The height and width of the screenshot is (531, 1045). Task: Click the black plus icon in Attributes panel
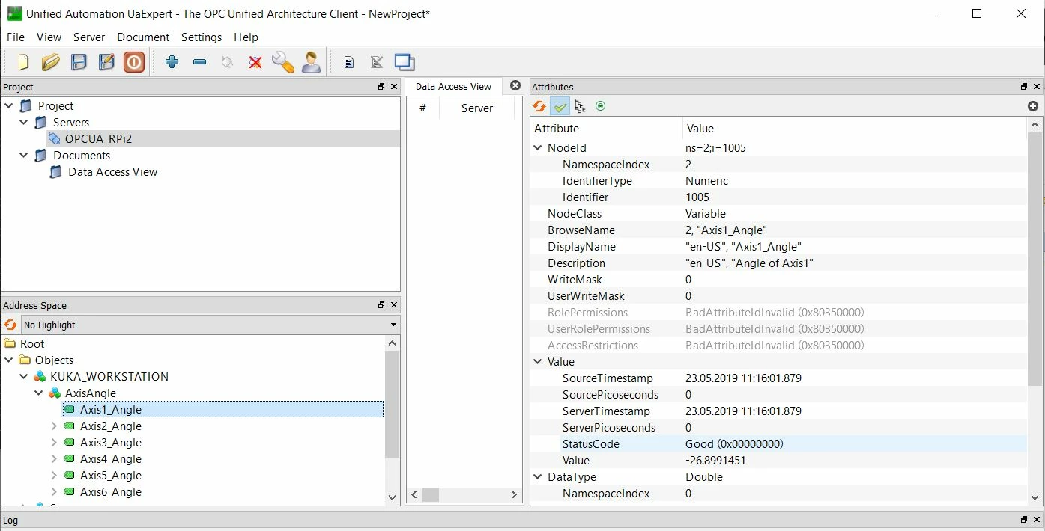(x=1033, y=106)
